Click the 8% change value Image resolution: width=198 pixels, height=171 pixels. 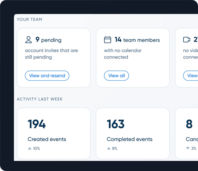click(x=114, y=149)
